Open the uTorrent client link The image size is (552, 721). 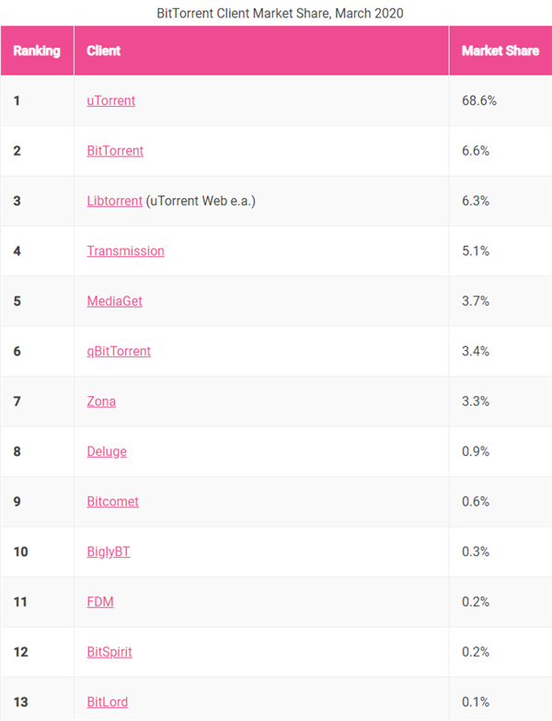click(x=110, y=100)
